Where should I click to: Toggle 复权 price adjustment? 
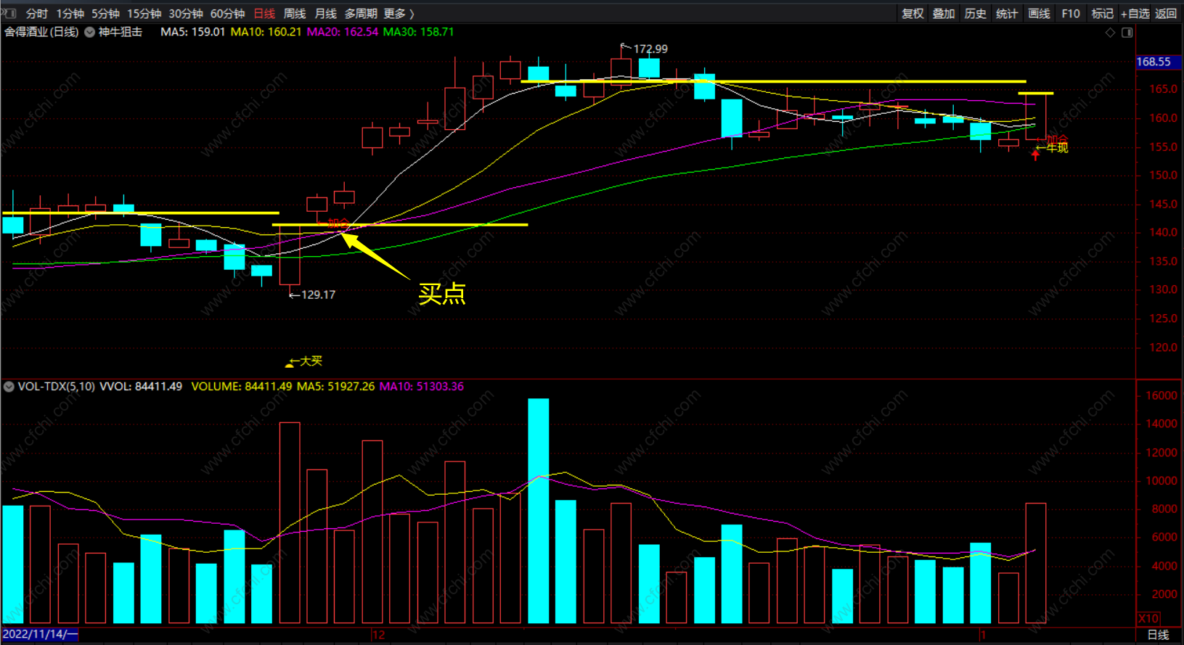coord(913,14)
